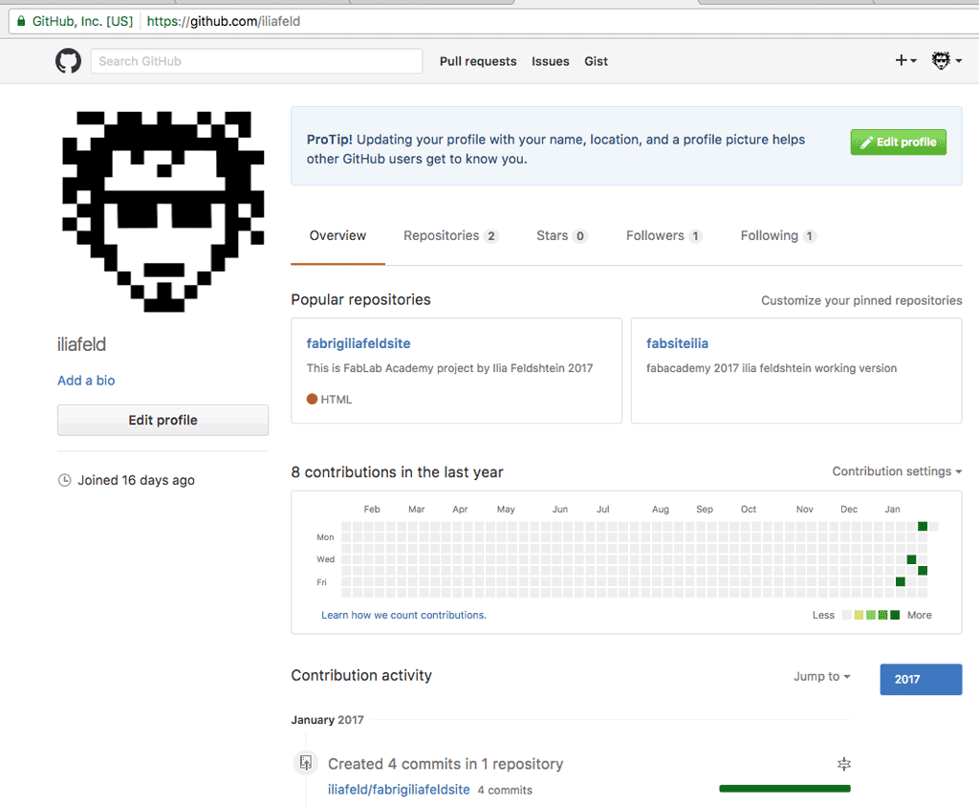Collapse the commits activity toggle icon
The image size is (979, 807).
843,763
